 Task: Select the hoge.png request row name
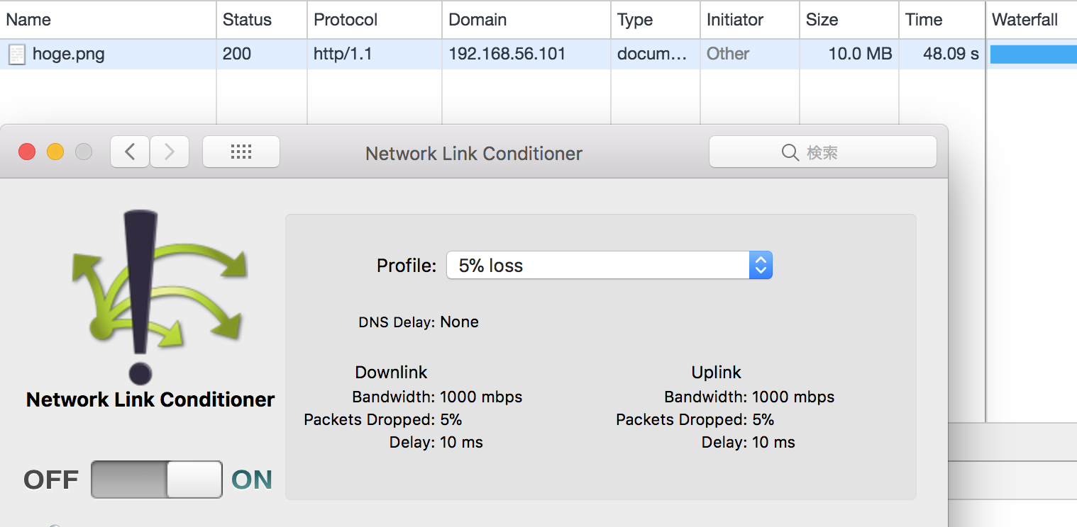click(69, 55)
